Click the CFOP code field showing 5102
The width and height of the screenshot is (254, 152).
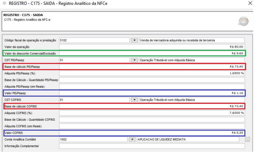(94, 40)
